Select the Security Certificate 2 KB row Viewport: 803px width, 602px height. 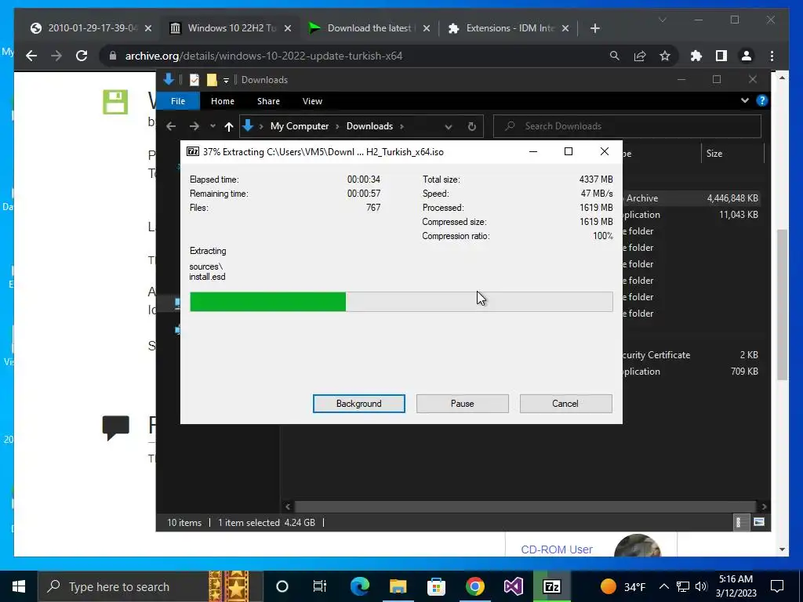(x=692, y=355)
